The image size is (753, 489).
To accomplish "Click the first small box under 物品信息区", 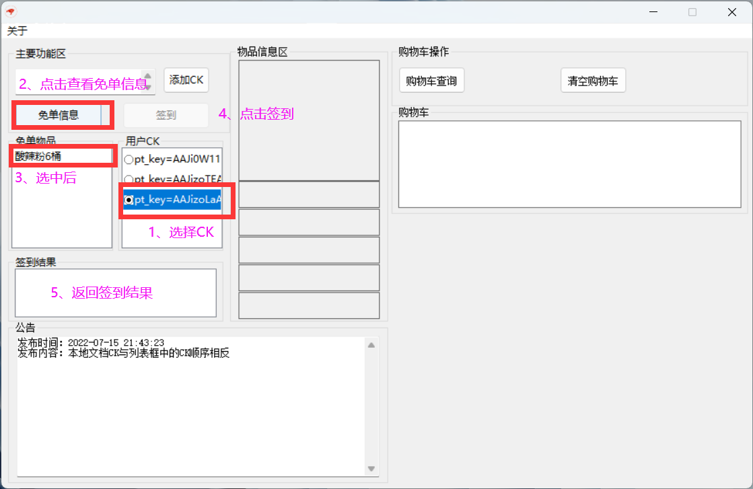I will [309, 194].
